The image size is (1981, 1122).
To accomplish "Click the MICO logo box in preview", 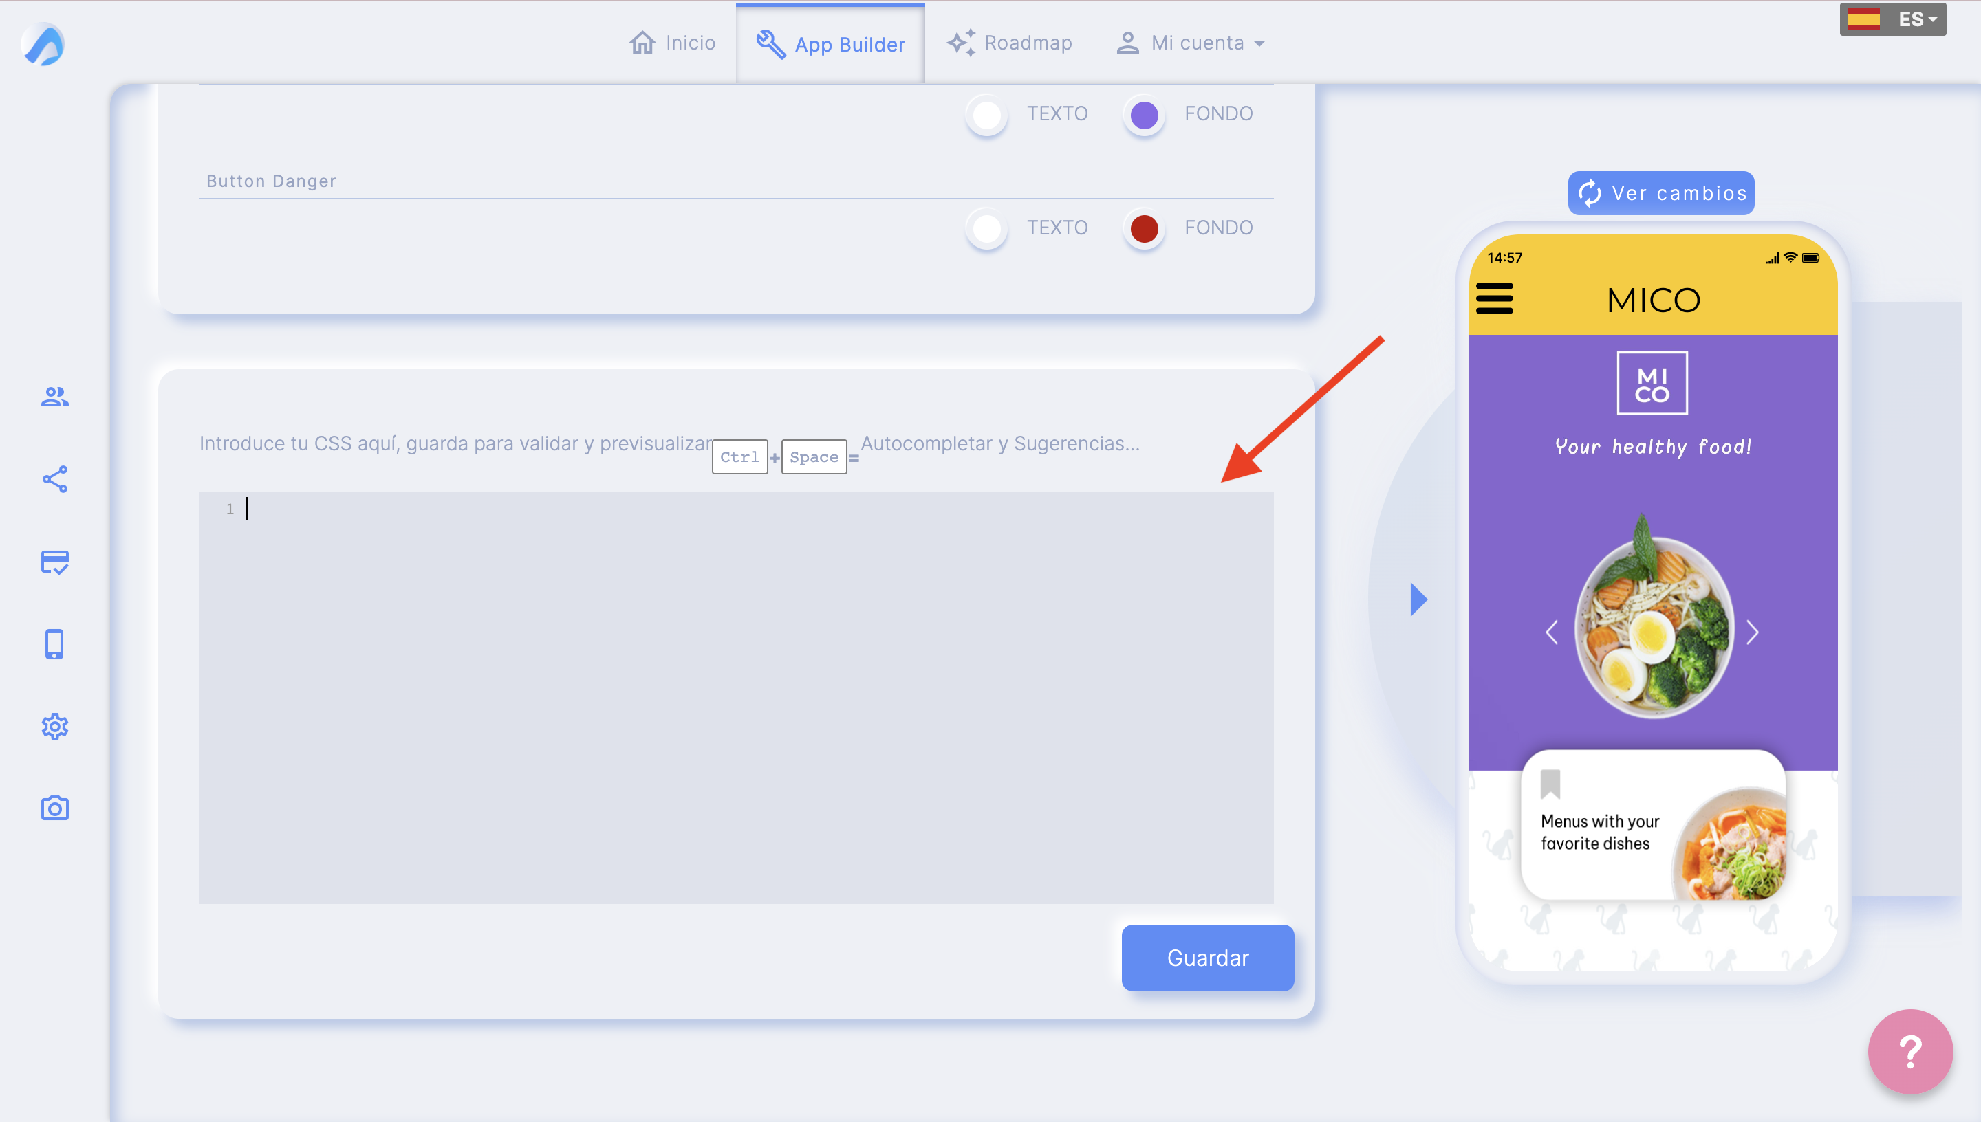I will click(1652, 383).
